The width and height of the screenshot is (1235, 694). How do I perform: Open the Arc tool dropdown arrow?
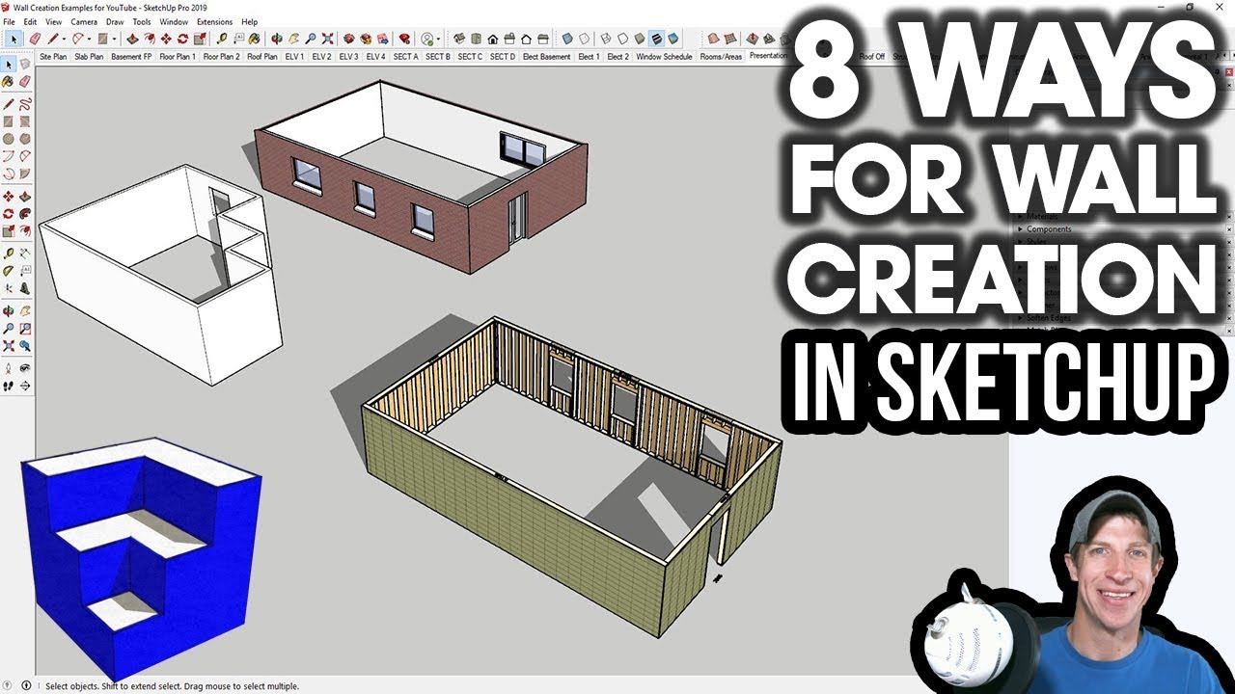pyautogui.click(x=89, y=39)
